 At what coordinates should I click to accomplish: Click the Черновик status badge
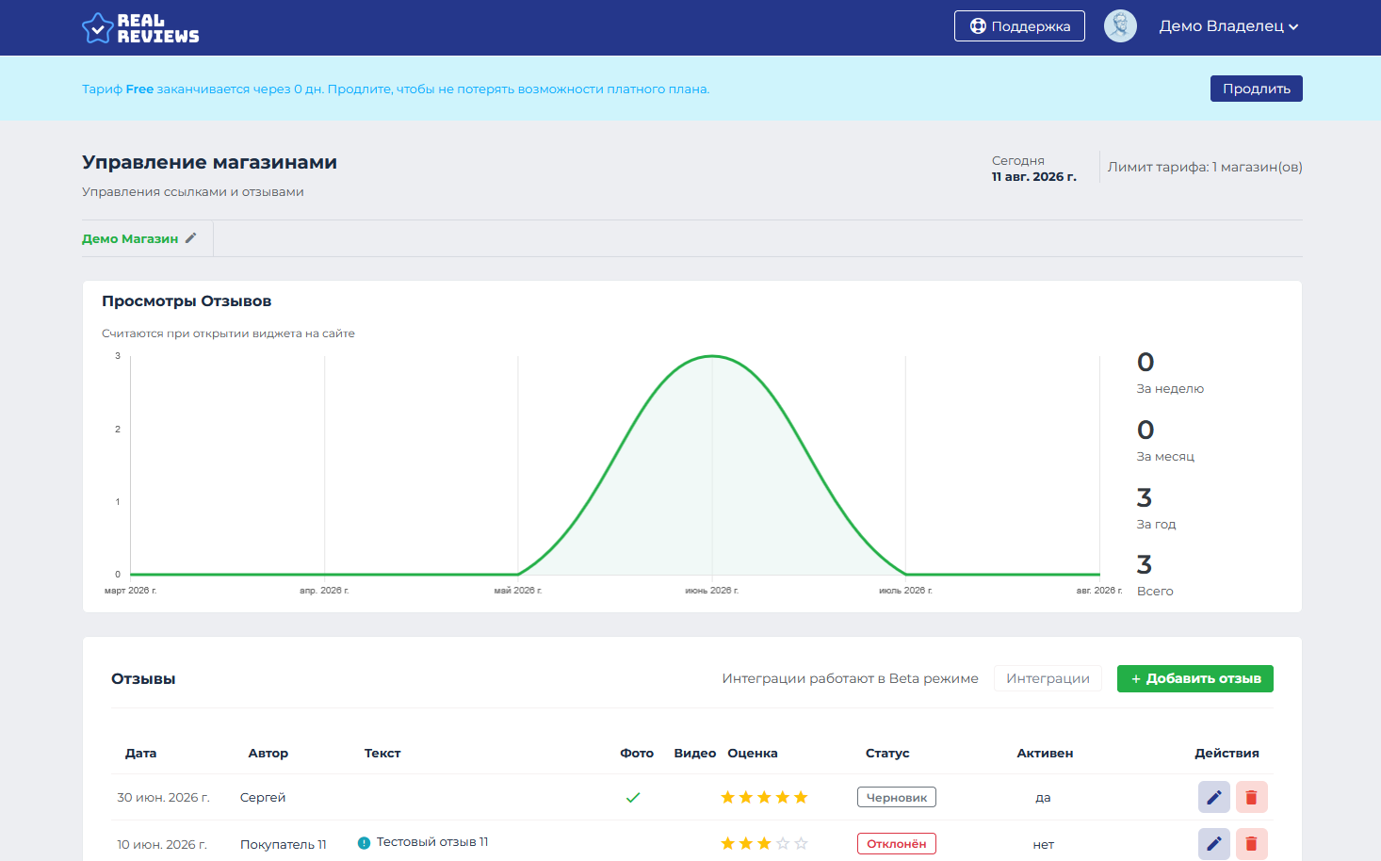click(897, 797)
